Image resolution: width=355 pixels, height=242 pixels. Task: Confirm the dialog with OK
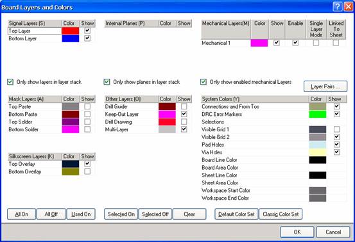tap(297, 232)
